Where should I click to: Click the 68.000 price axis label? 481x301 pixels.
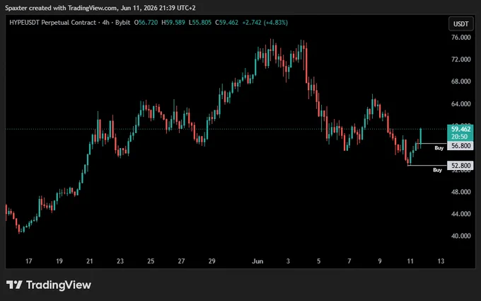point(460,81)
